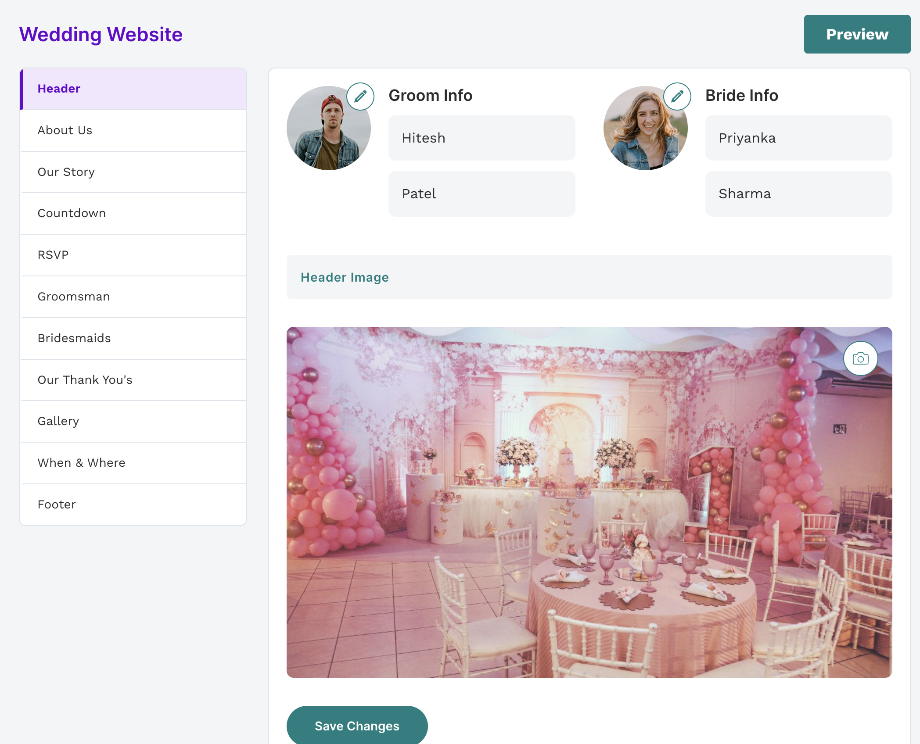
Task: Click groom first name field Hitesh
Action: (x=482, y=138)
